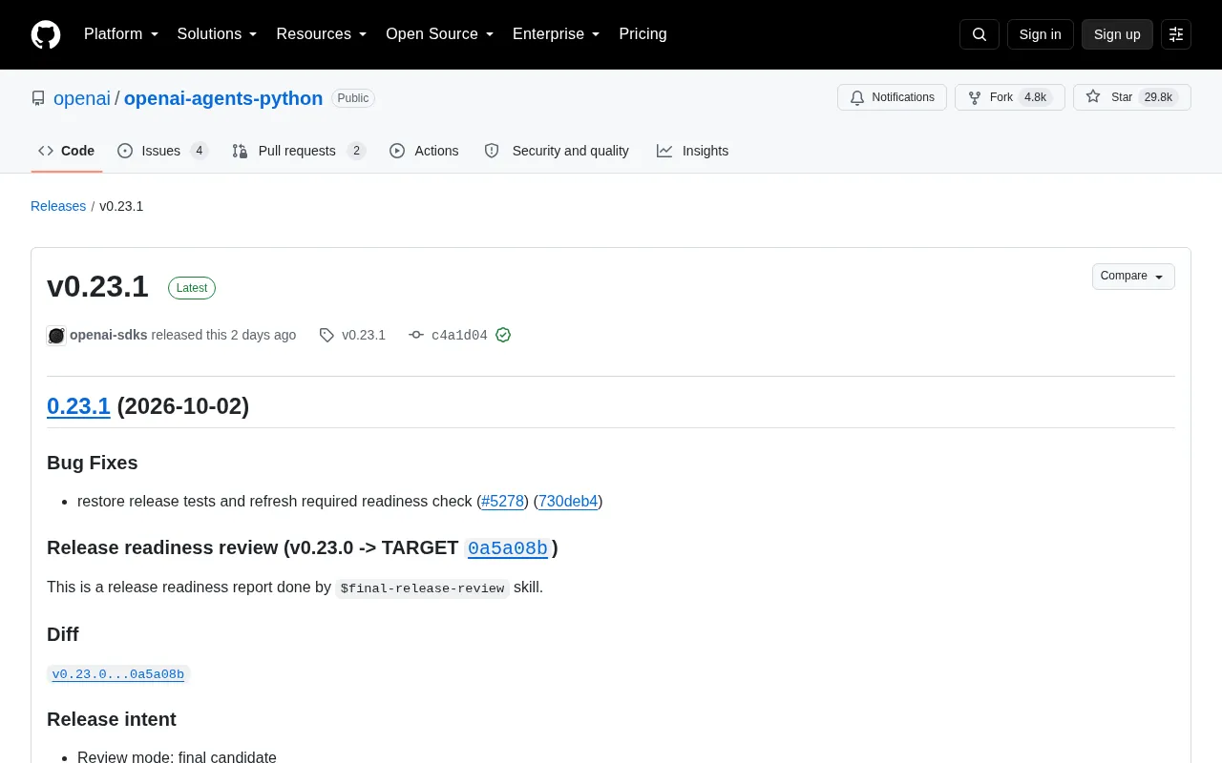1222x763 pixels.
Task: Open the openai-agents-python repository link
Action: click(x=223, y=98)
